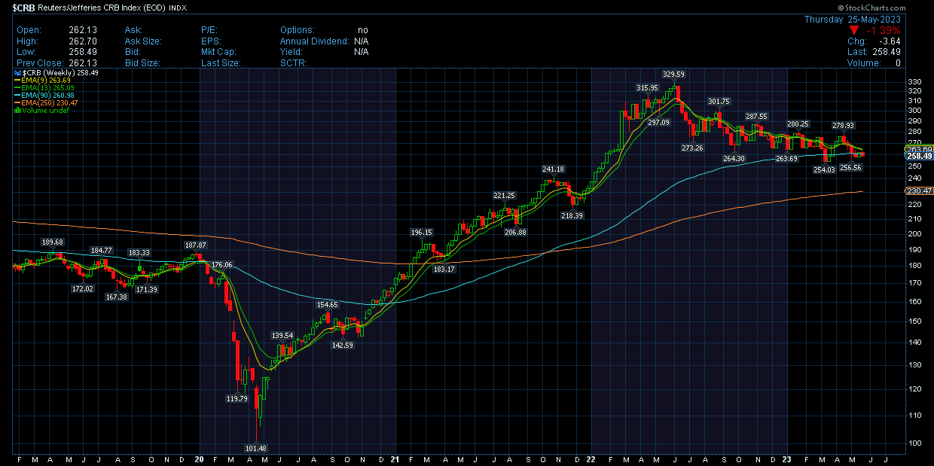Click the '22' year label on time axis
Screen dimensions: 934x466
tap(591, 458)
